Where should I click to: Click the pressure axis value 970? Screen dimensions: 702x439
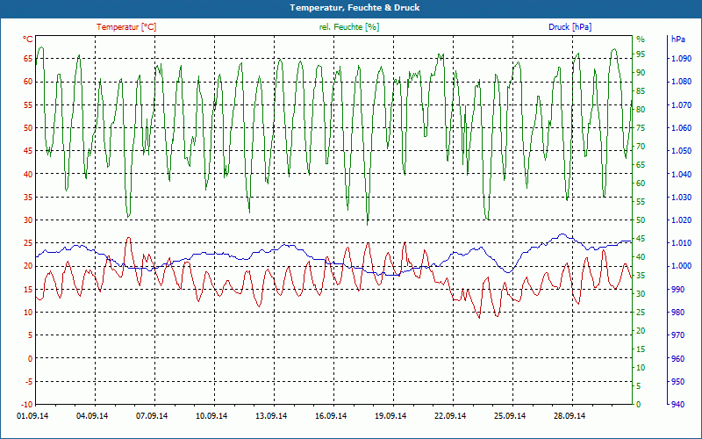click(x=678, y=335)
